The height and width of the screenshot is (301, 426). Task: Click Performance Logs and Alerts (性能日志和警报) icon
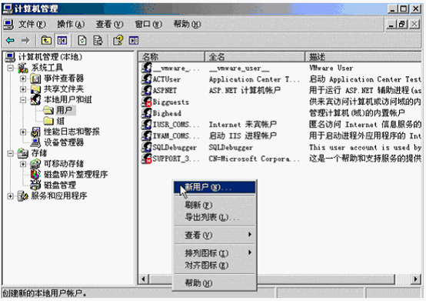(35, 132)
